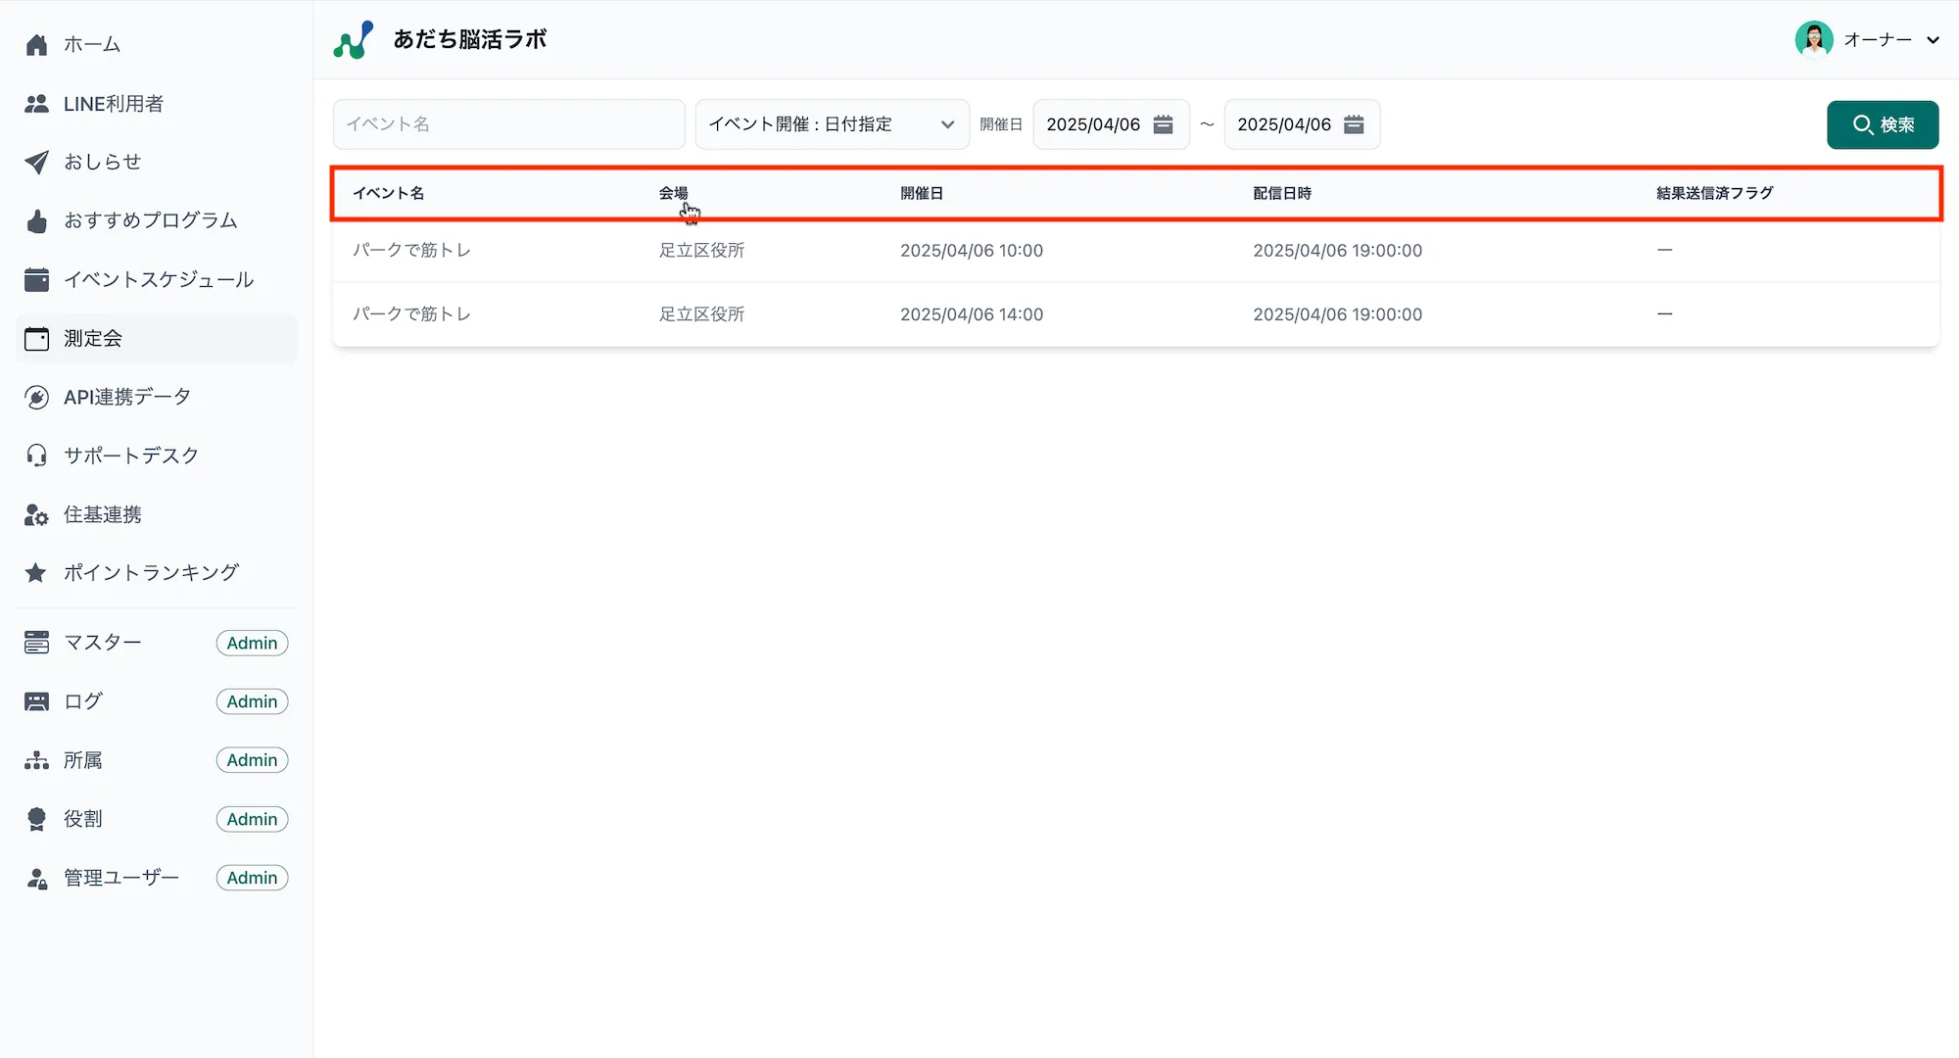Screen dimensions: 1959x1058
Task: Open the first パークで筋トレ event row
Action: (x=412, y=251)
